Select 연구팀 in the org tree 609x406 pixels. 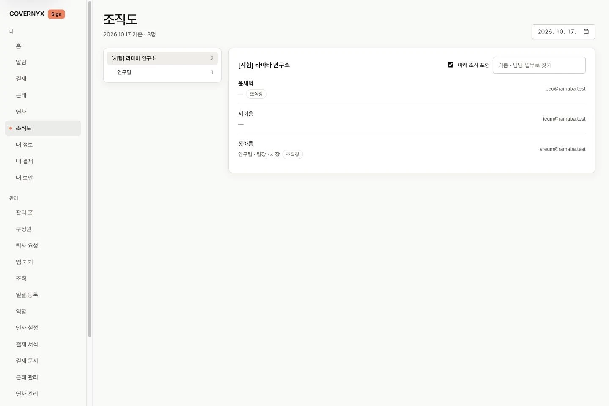click(x=162, y=72)
